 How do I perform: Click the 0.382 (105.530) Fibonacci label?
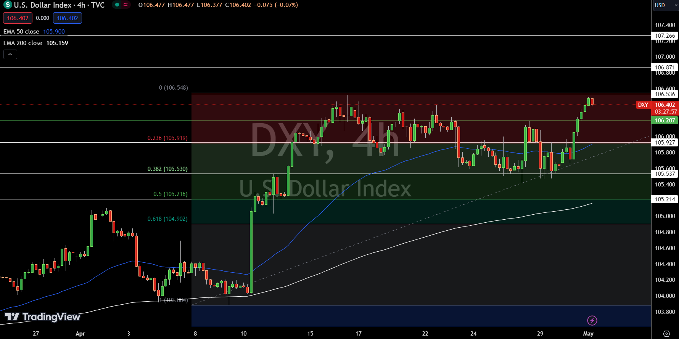pos(167,169)
